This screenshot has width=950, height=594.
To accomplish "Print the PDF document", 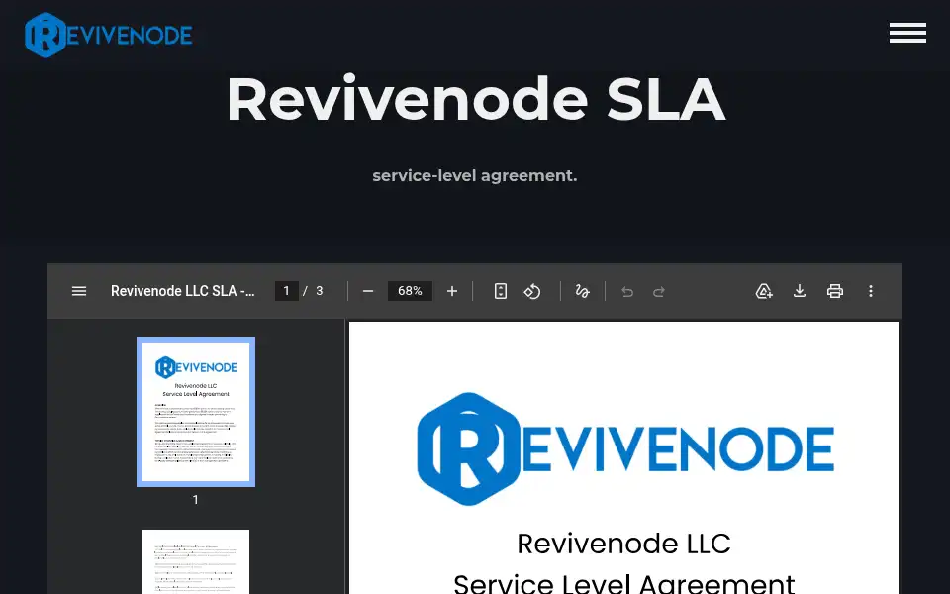I will tap(835, 291).
